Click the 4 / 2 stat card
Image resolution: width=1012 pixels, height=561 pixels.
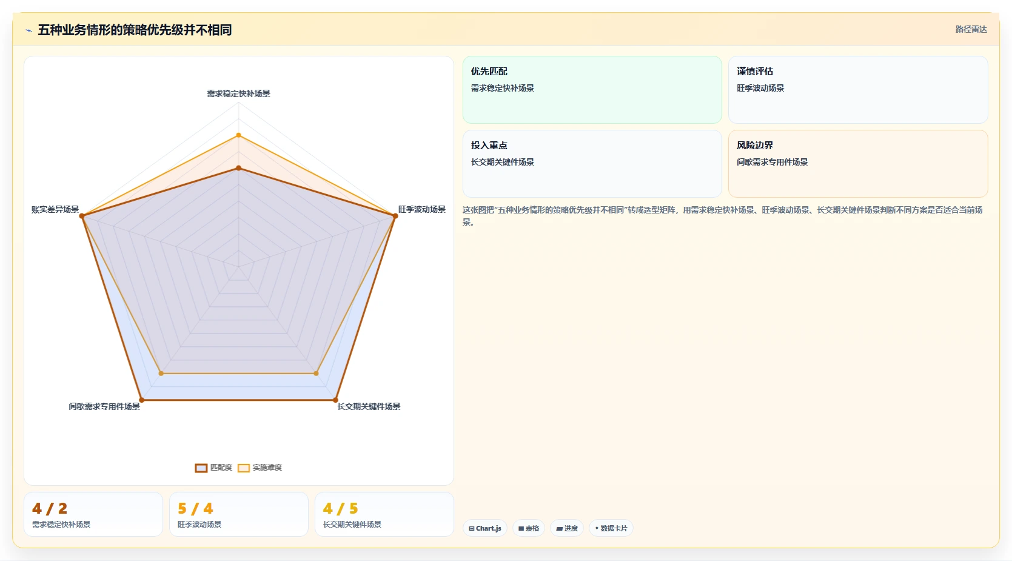click(x=93, y=514)
